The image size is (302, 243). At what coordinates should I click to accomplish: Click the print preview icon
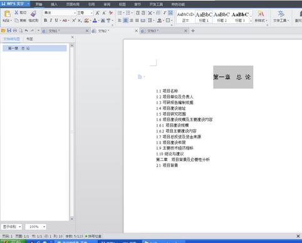[21, 31]
